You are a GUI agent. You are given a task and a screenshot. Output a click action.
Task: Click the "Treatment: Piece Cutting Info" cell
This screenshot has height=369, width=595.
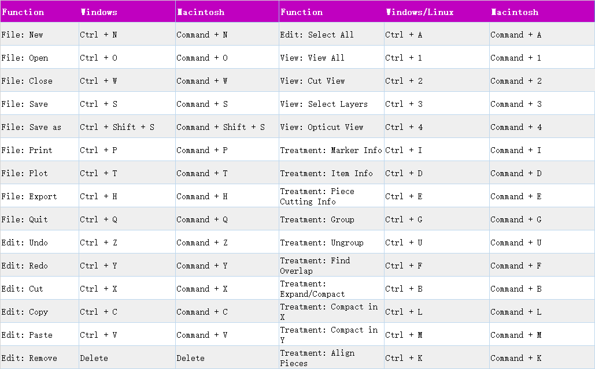(x=317, y=196)
